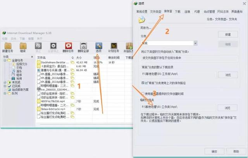248x158 pixels.
Task: Click the 临时文件夹 path field
Action: point(178,107)
